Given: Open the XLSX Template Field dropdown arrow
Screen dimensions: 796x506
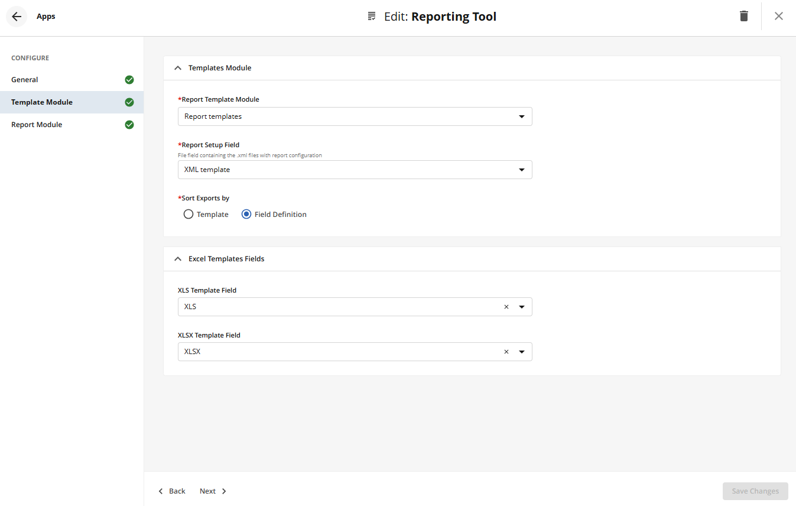Looking at the screenshot, I should tap(522, 352).
